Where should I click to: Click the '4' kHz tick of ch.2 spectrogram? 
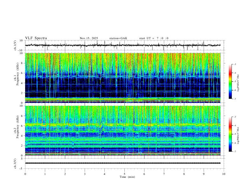point(22,136)
